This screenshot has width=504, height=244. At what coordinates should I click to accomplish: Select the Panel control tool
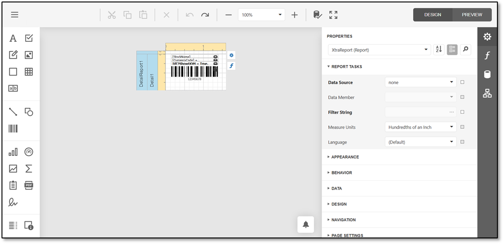point(13,72)
